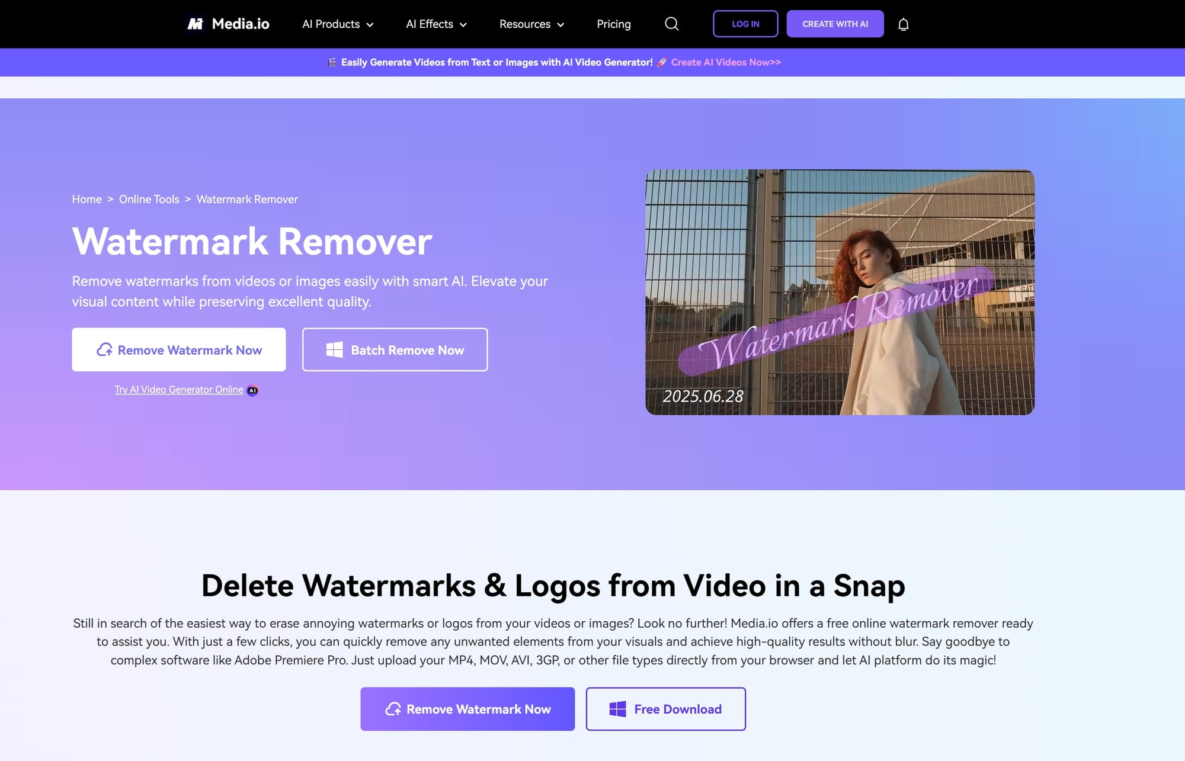The width and height of the screenshot is (1185, 761).
Task: Click Remove Watermark Now at page bottom
Action: tap(467, 708)
